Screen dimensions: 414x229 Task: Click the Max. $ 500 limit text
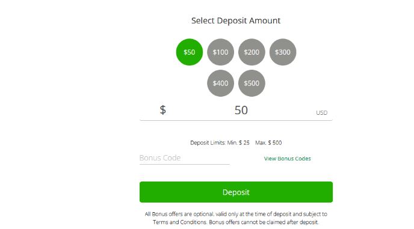268,142
